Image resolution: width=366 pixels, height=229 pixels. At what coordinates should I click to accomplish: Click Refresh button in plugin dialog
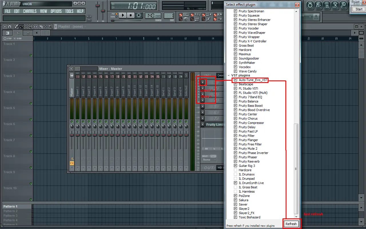click(291, 224)
